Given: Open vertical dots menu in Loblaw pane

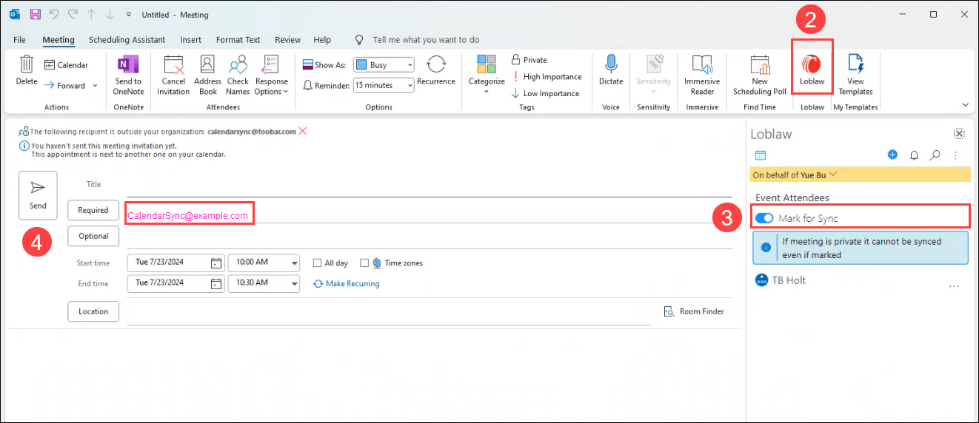Looking at the screenshot, I should point(955,155).
